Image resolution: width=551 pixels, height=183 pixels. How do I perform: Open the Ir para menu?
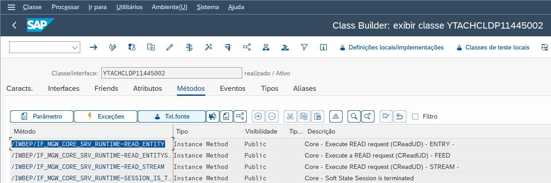point(98,7)
